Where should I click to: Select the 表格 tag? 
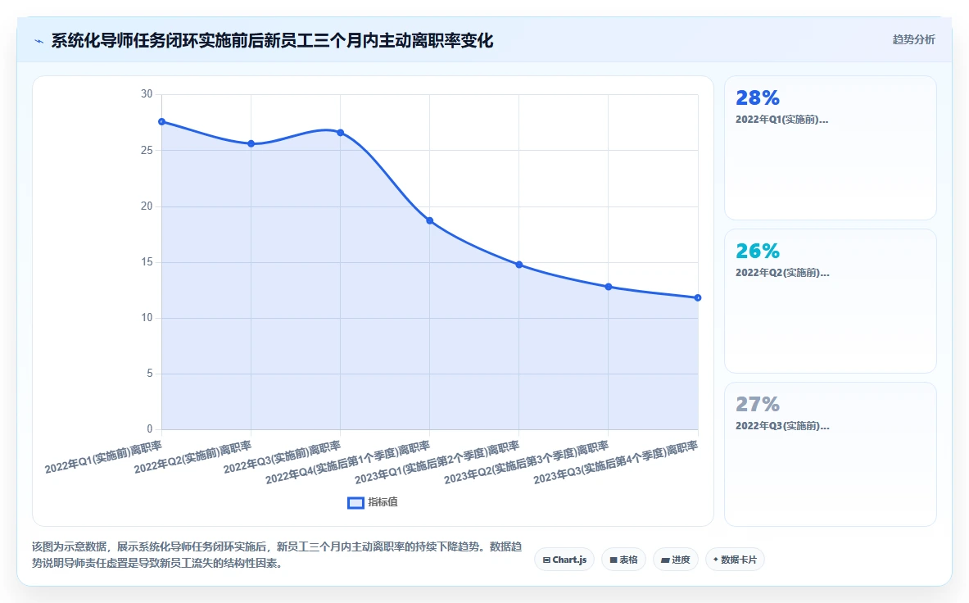click(x=623, y=560)
